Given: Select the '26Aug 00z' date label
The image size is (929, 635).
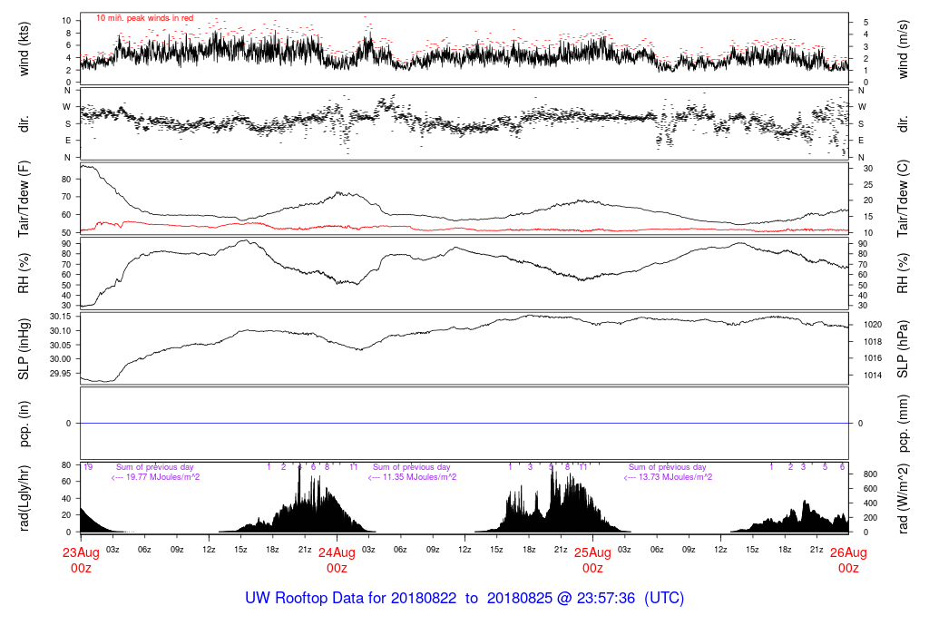Looking at the screenshot, I should tap(848, 560).
